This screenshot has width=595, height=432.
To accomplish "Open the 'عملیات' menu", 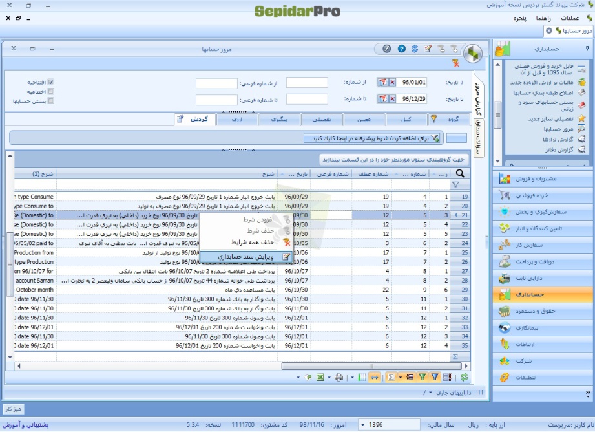I will coord(570,18).
